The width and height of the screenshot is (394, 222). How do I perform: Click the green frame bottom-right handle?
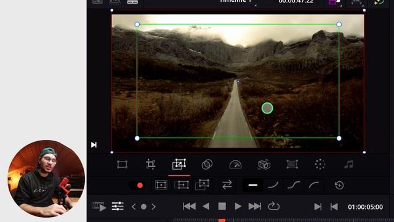[339, 138]
